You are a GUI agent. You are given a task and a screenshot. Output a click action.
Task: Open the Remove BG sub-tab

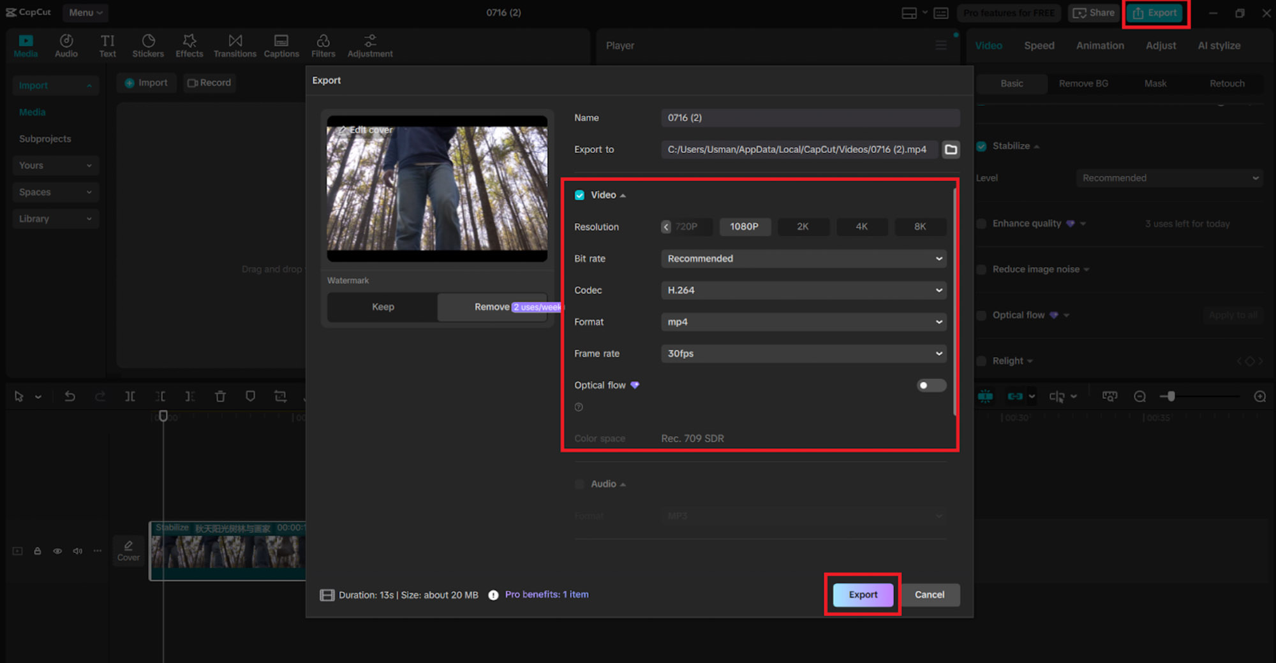point(1083,84)
